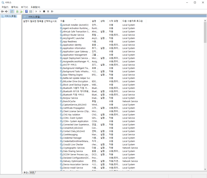Click the gear icon beside CNG Key Isolation
The height and width of the screenshot is (178, 207).
click(x=61, y=114)
